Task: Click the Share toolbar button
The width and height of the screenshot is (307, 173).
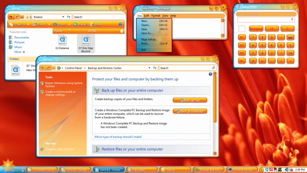Action: 96,24
